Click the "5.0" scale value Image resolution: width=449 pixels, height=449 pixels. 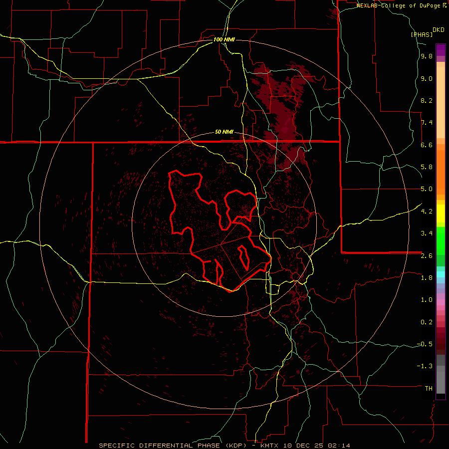[427, 189]
